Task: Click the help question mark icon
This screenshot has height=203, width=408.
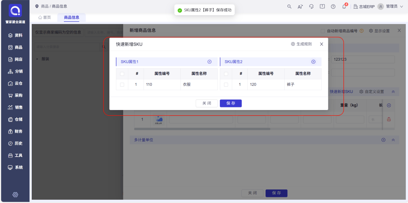Action: [x=333, y=6]
